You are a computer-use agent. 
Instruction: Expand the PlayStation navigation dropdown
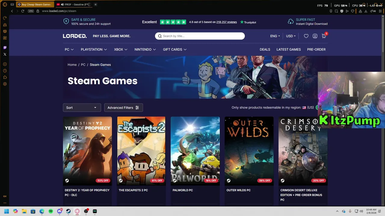coord(94,49)
